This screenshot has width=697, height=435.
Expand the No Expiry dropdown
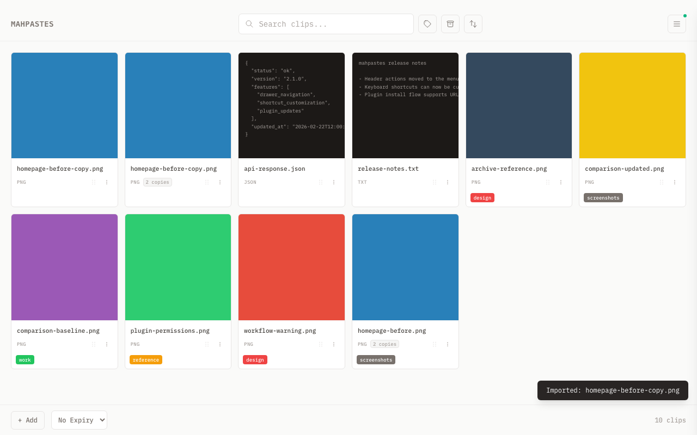click(79, 420)
